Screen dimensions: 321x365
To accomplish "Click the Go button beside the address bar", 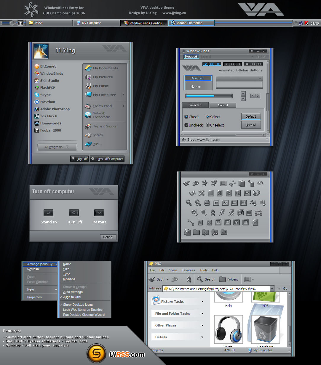I will [x=282, y=289].
